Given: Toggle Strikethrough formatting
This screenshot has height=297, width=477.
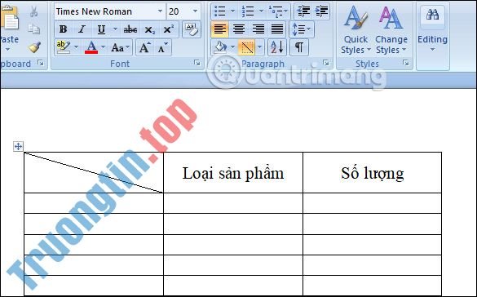Looking at the screenshot, I should pos(130,29).
